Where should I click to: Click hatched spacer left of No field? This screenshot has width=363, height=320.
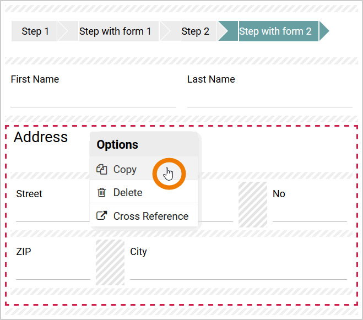(253, 204)
